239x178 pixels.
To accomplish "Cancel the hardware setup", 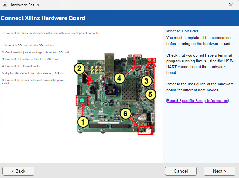I will (181, 171).
